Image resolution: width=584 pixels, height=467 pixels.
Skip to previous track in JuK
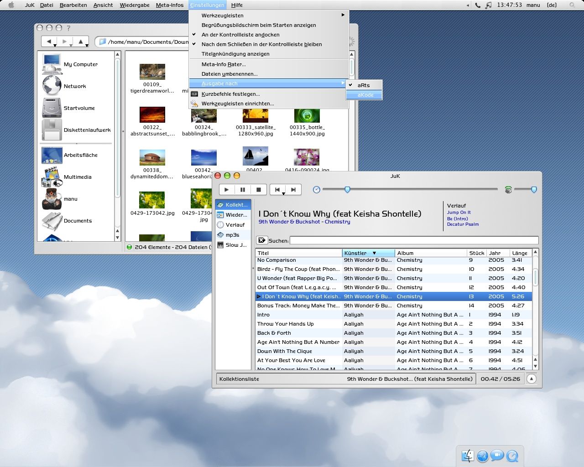click(277, 190)
